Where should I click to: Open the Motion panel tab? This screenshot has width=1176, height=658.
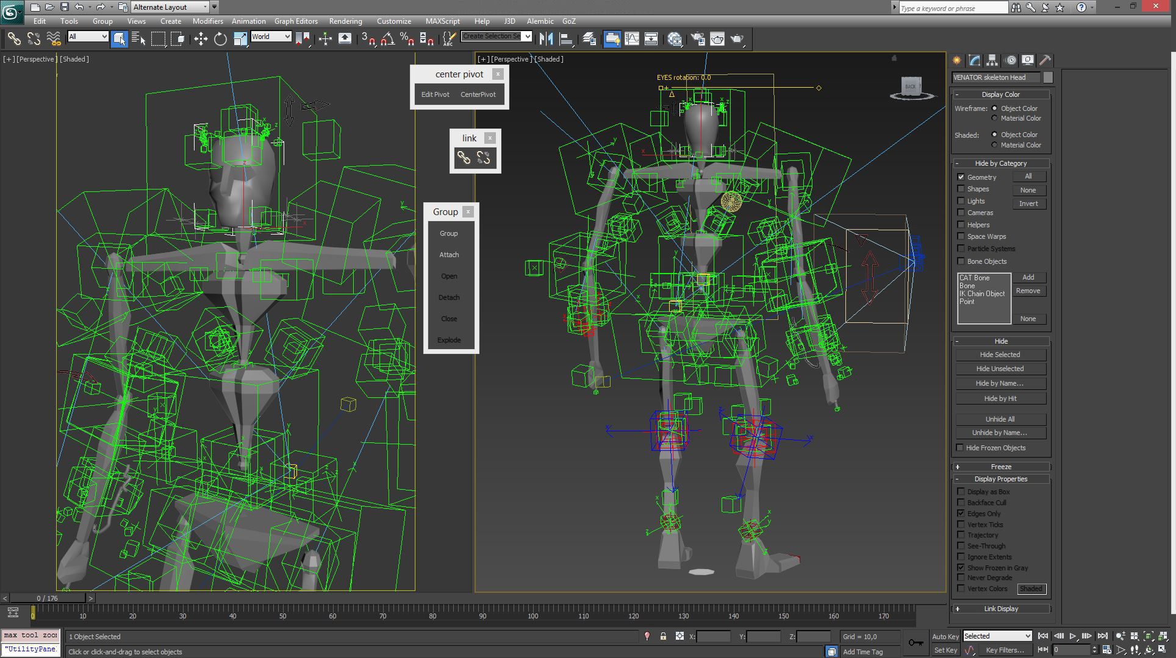(1010, 60)
